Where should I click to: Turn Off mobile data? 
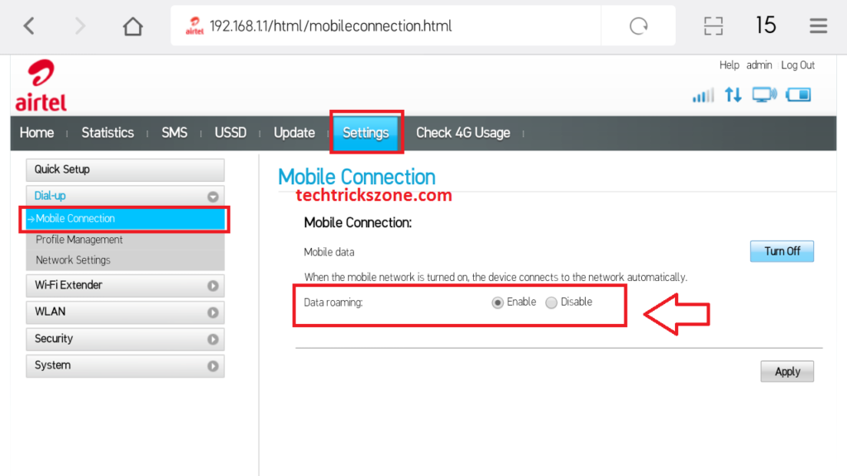click(x=782, y=251)
